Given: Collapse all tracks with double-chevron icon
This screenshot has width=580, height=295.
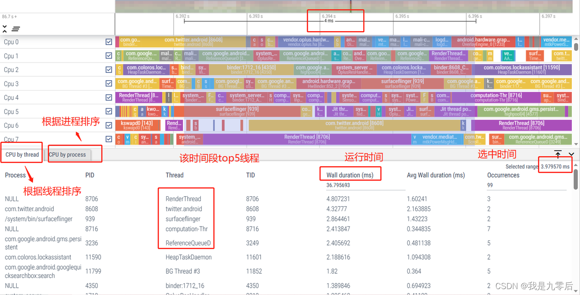Looking at the screenshot, I should click(x=5, y=29).
